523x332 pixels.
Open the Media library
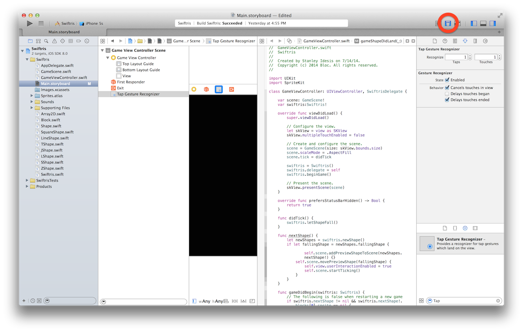(x=475, y=228)
